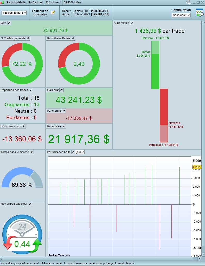This screenshot has height=266, width=205.
Task: Open wrench for Temps dans le marché
Action: coord(32,152)
